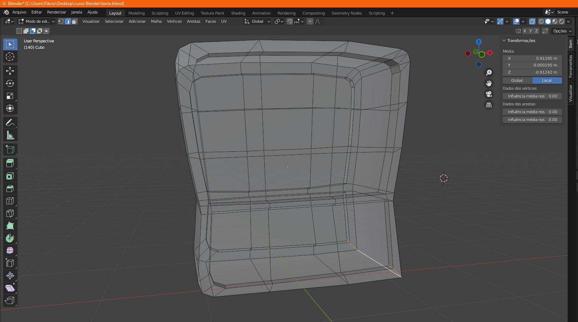Image resolution: width=578 pixels, height=322 pixels.
Task: Enable edge select mode
Action: click(68, 21)
